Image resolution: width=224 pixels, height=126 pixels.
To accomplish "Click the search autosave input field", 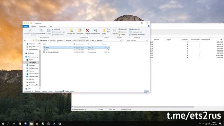I will pos(137,41).
